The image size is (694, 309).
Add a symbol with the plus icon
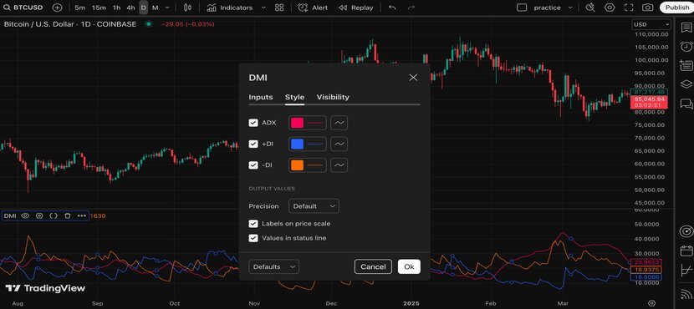pos(57,8)
